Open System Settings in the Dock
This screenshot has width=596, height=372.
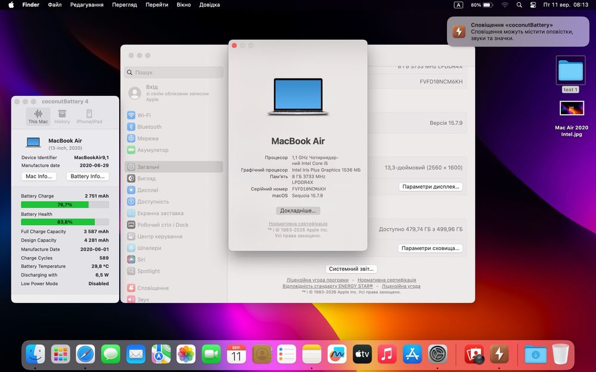coord(437,354)
